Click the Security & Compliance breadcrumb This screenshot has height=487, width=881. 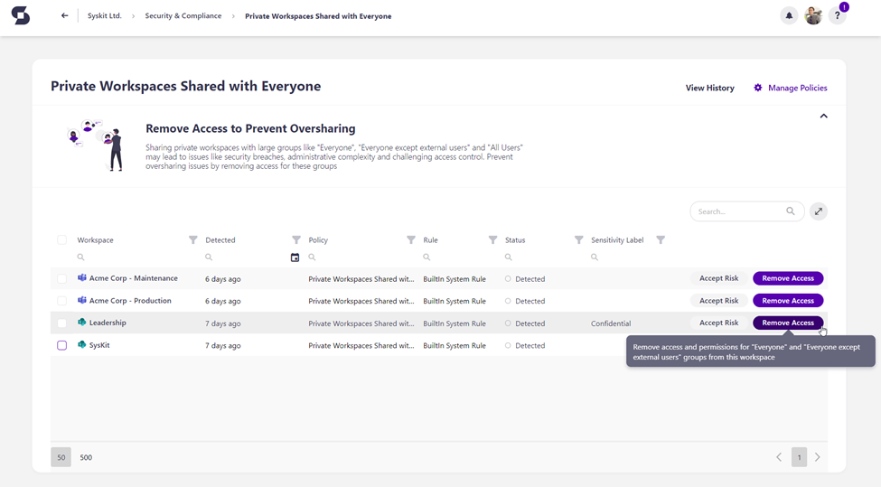click(x=183, y=15)
